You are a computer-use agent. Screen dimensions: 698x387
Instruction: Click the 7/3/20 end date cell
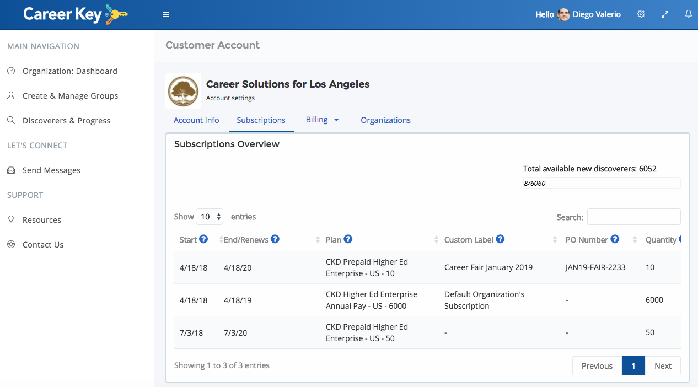(x=235, y=332)
